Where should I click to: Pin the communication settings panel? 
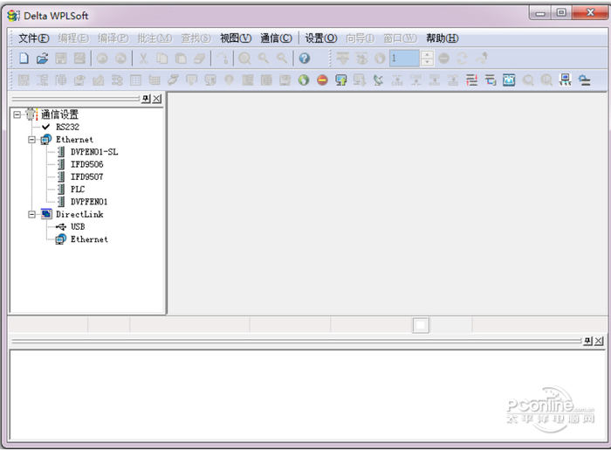[x=146, y=99]
